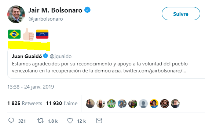Open the @jguaido handle

[x=61, y=56]
